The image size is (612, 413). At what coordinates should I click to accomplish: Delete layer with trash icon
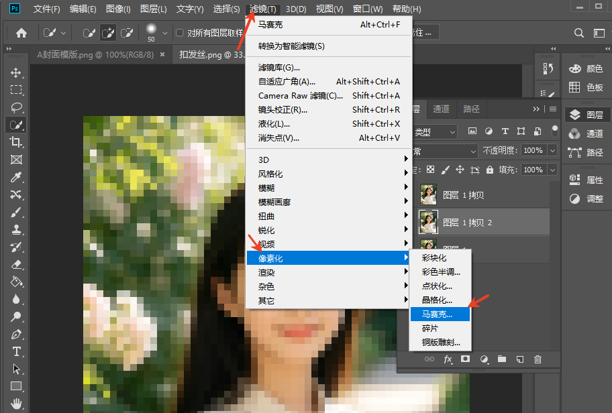click(538, 359)
